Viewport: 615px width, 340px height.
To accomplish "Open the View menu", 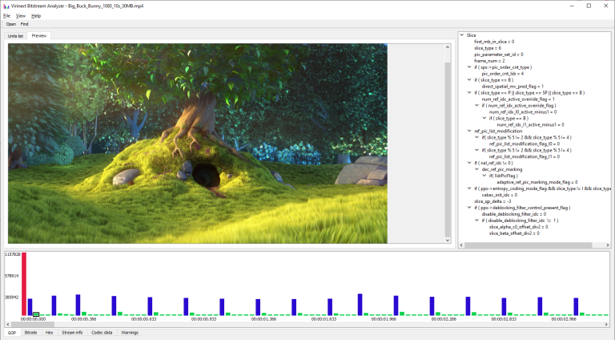I will tap(20, 16).
